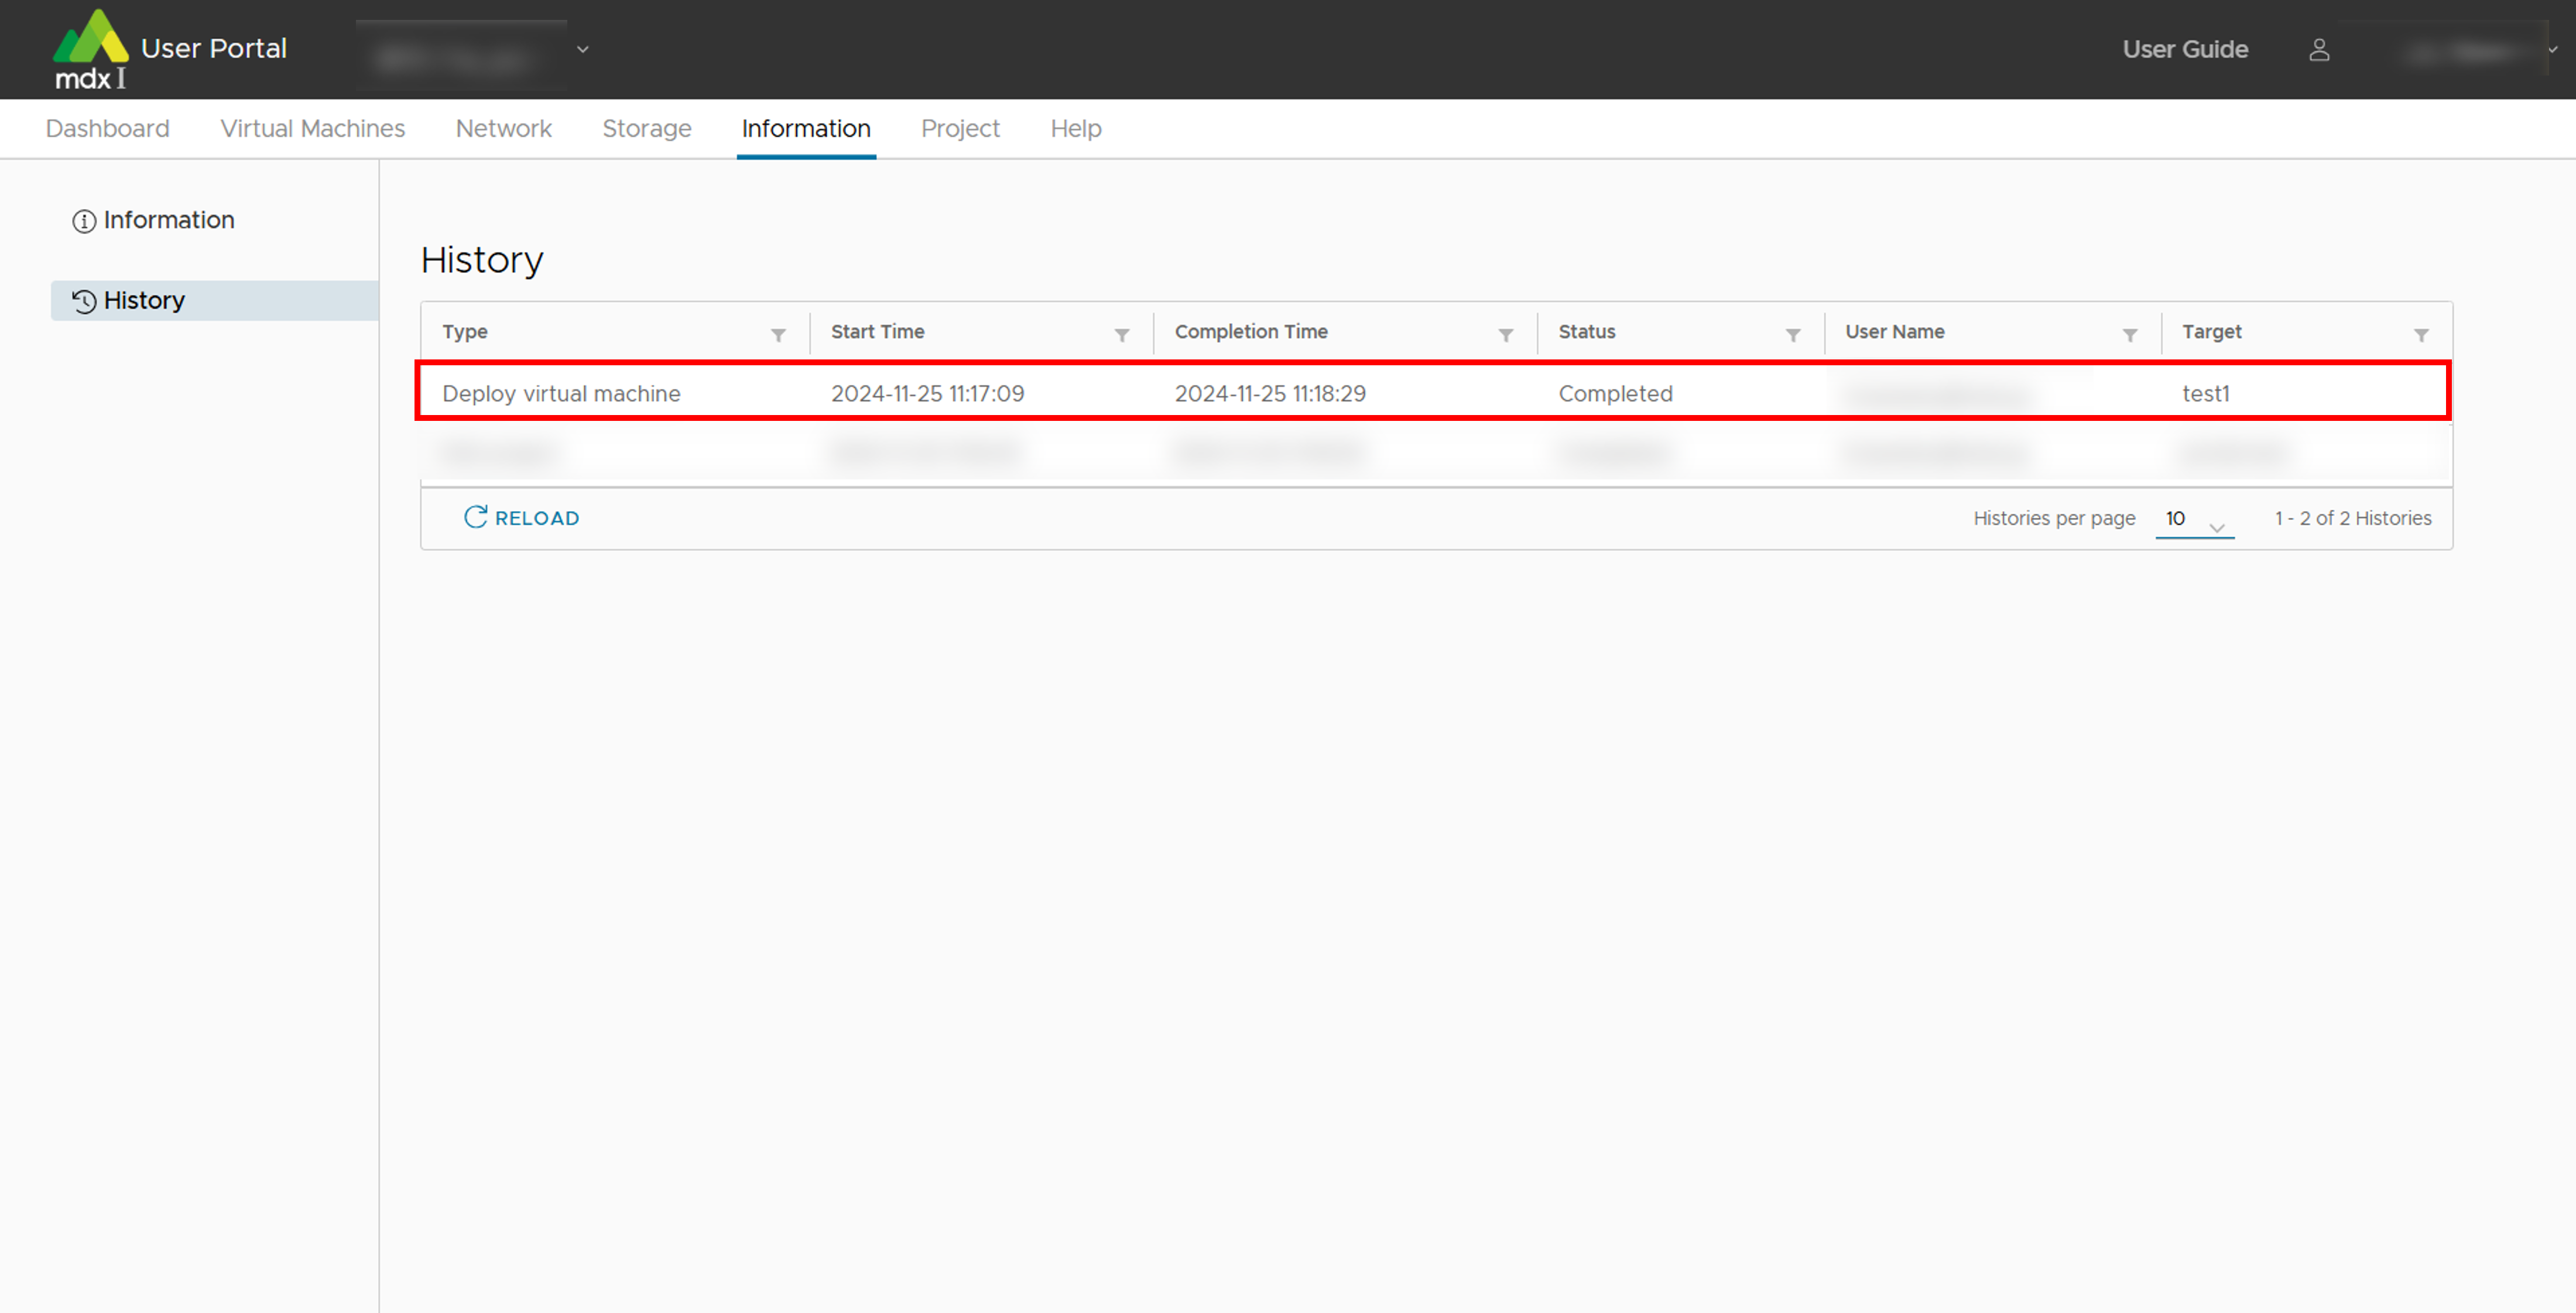
Task: Sort by the Start Time column header
Action: coord(877,331)
